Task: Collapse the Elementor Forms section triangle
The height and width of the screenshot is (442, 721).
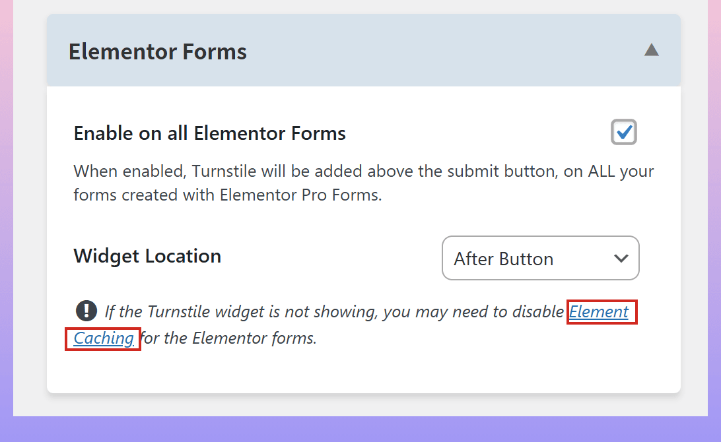Action: tap(651, 50)
